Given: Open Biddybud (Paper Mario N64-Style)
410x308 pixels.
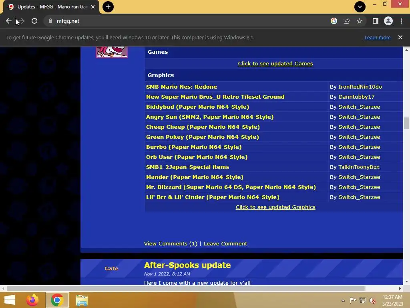Looking at the screenshot, I should click(197, 107).
